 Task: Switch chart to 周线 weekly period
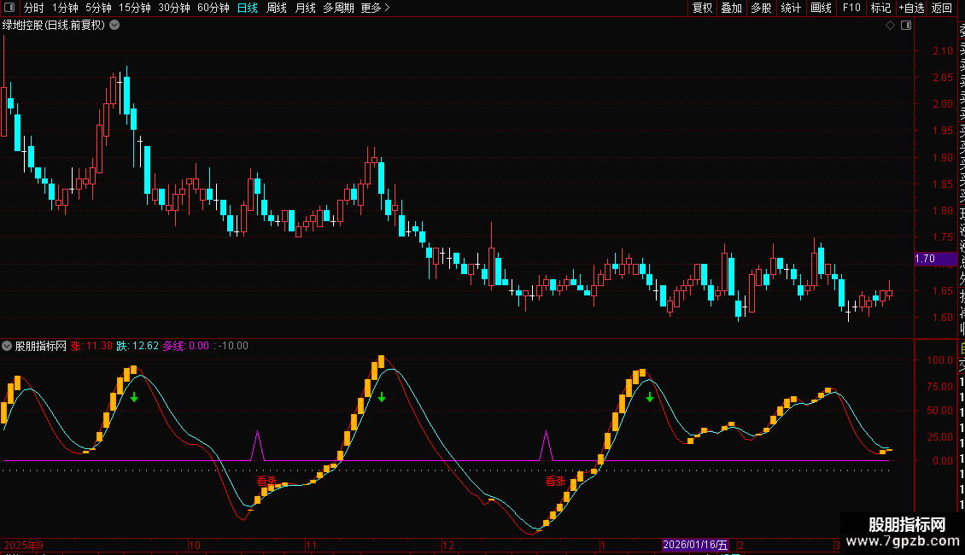click(x=277, y=9)
